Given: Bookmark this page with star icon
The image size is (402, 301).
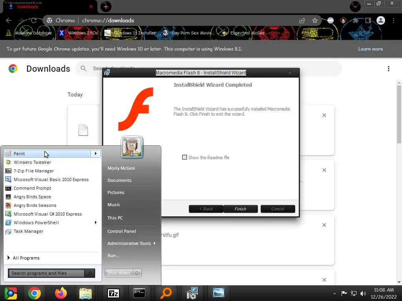Looking at the screenshot, I should pos(315,20).
